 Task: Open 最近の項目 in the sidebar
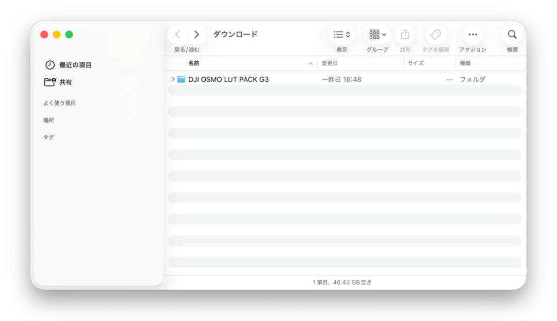[x=68, y=65]
